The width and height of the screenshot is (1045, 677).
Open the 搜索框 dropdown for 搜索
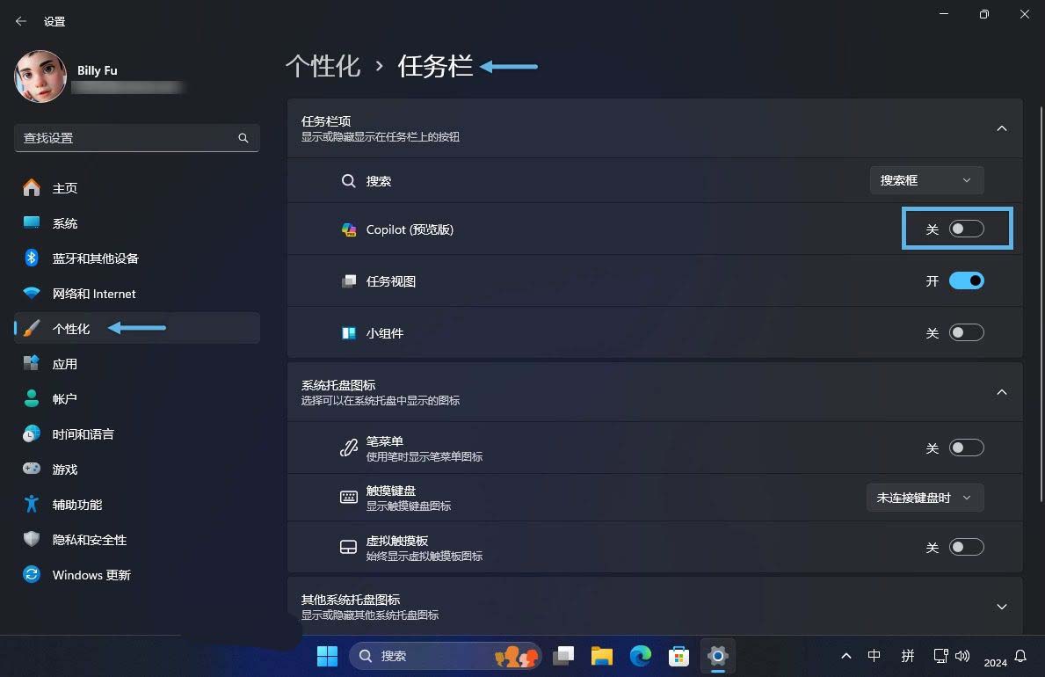(925, 179)
